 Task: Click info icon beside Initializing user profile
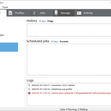pyautogui.click(x=29, y=89)
